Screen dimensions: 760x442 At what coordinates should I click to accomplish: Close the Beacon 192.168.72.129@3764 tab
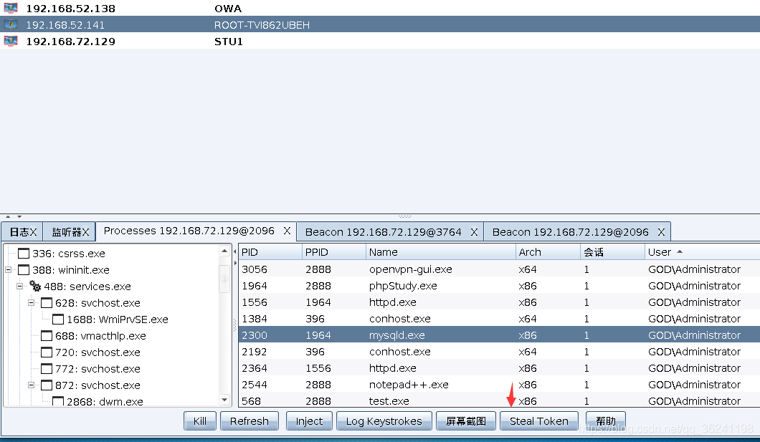[x=474, y=232]
